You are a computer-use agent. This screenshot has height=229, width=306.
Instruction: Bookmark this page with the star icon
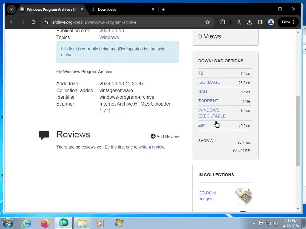pos(208,22)
